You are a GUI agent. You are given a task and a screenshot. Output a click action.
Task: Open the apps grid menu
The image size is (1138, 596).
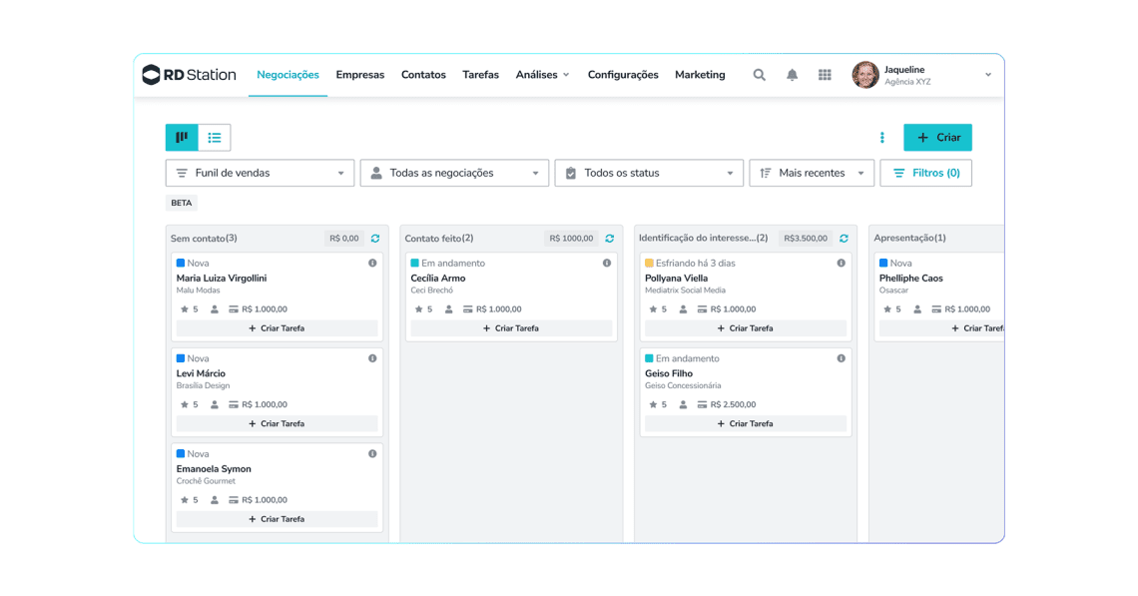[x=825, y=75]
